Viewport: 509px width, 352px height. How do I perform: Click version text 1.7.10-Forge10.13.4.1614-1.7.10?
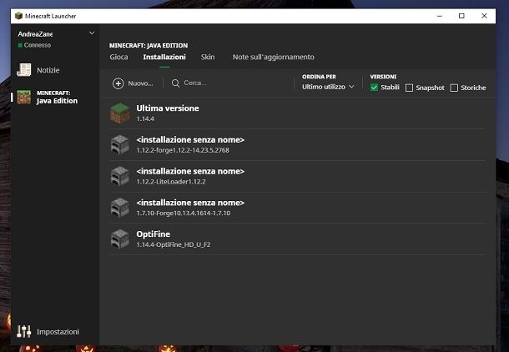tap(184, 214)
